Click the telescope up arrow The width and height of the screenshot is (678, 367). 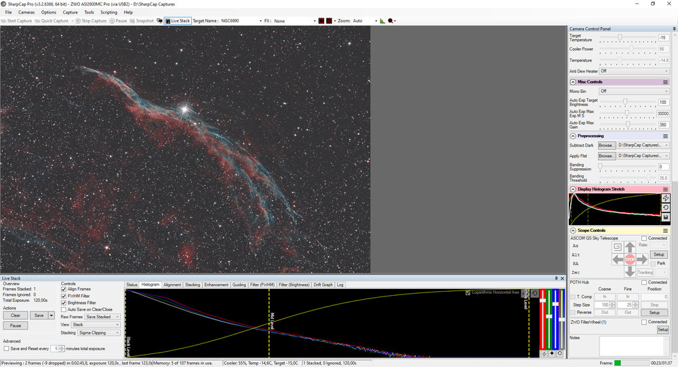point(630,247)
